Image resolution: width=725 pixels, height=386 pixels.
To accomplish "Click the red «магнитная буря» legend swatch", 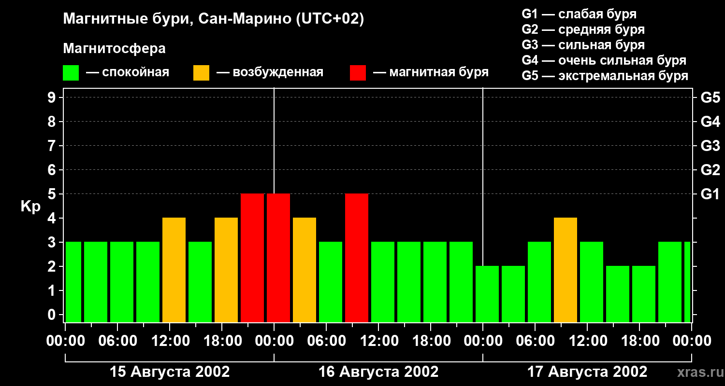I will pos(358,73).
